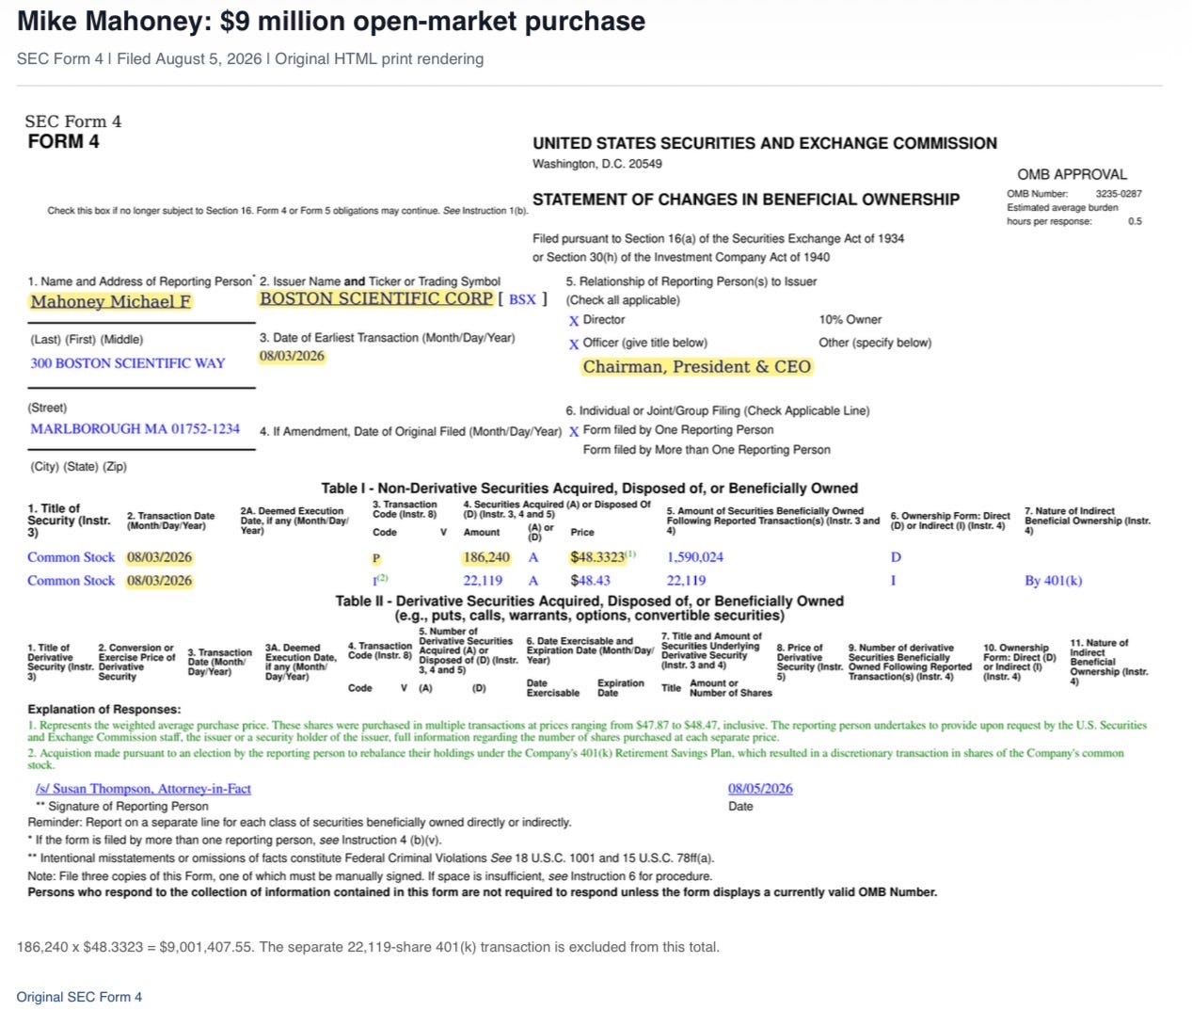Click the 'Explanation of Responses:' heading
This screenshot has height=1010, width=1192.
(104, 710)
